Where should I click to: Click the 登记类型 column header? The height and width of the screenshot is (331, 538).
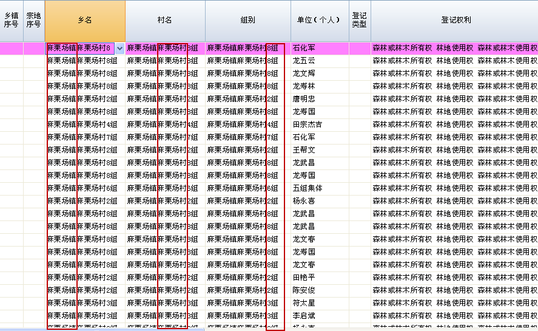360,21
